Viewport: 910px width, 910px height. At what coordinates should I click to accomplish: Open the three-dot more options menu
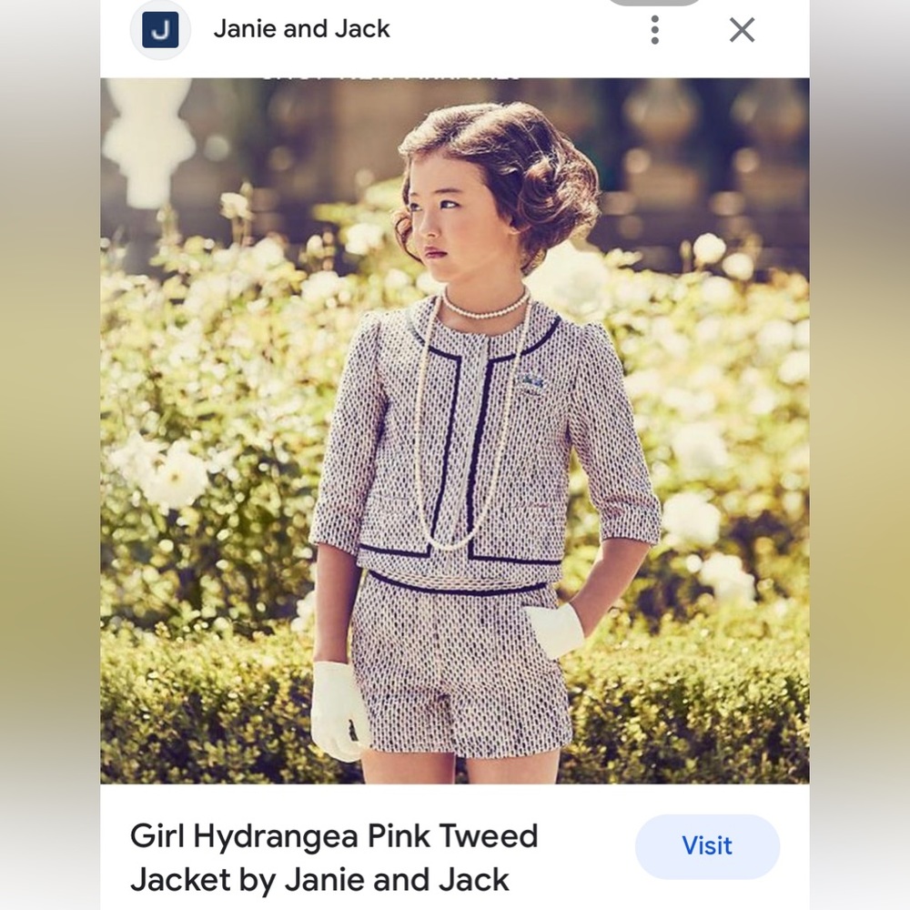pos(654,30)
